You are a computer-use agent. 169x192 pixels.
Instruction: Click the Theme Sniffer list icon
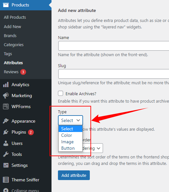pyautogui.click(x=6, y=180)
